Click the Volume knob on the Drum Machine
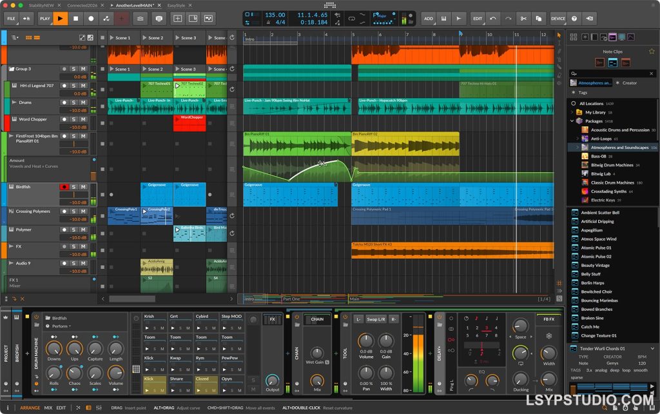 pos(116,374)
